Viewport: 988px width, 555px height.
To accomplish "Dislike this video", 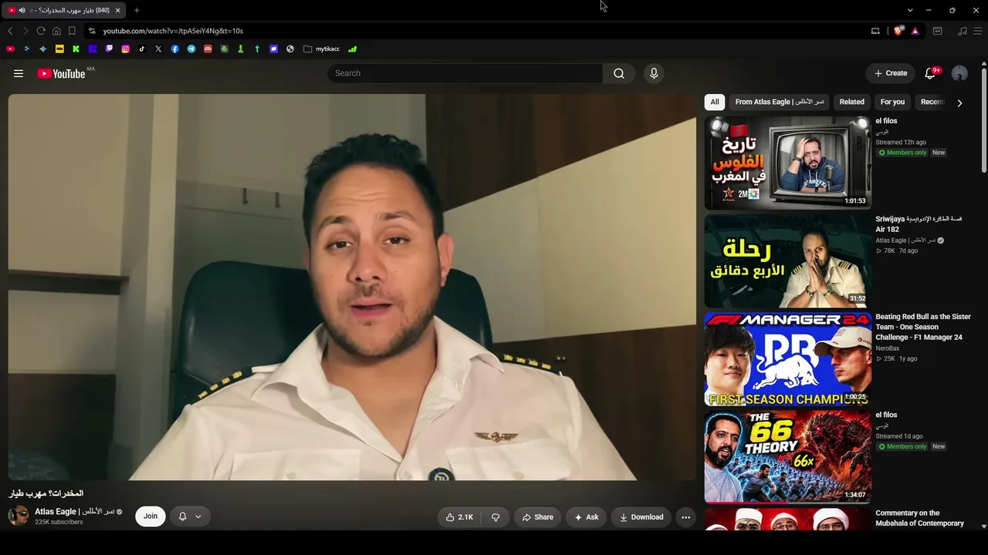I will pyautogui.click(x=496, y=517).
